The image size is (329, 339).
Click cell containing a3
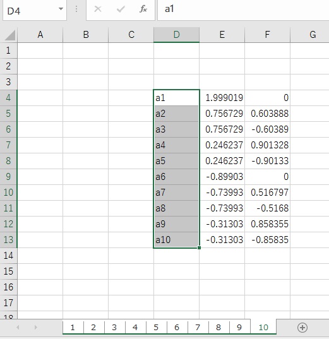coord(177,129)
